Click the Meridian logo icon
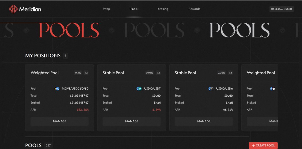302x149 pixels. click(x=13, y=9)
